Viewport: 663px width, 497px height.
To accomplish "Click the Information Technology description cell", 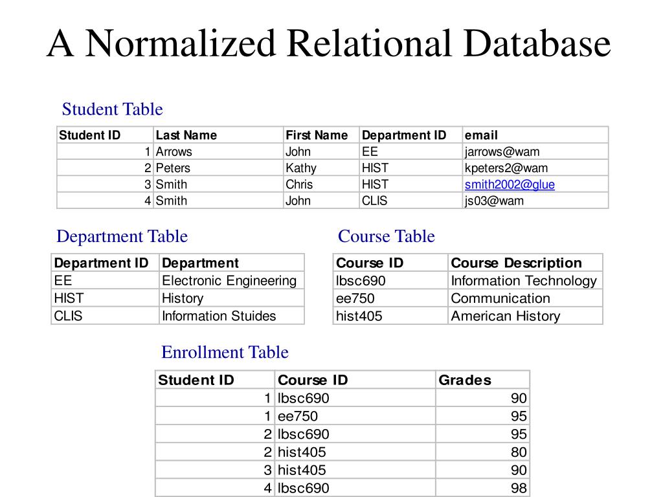I will click(525, 281).
